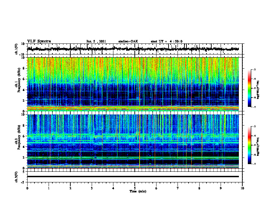Click time axis tick label "1"
Screen dimensions: 273x211
49,188
